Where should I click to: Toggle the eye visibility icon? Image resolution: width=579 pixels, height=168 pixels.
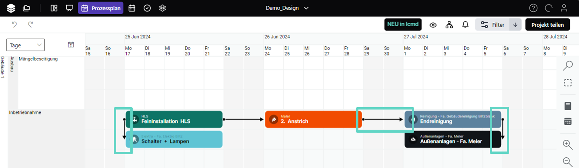point(433,25)
